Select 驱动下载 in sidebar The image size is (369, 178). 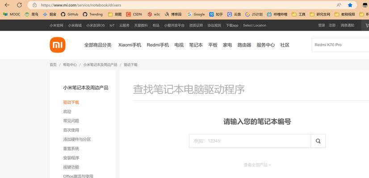(x=71, y=102)
